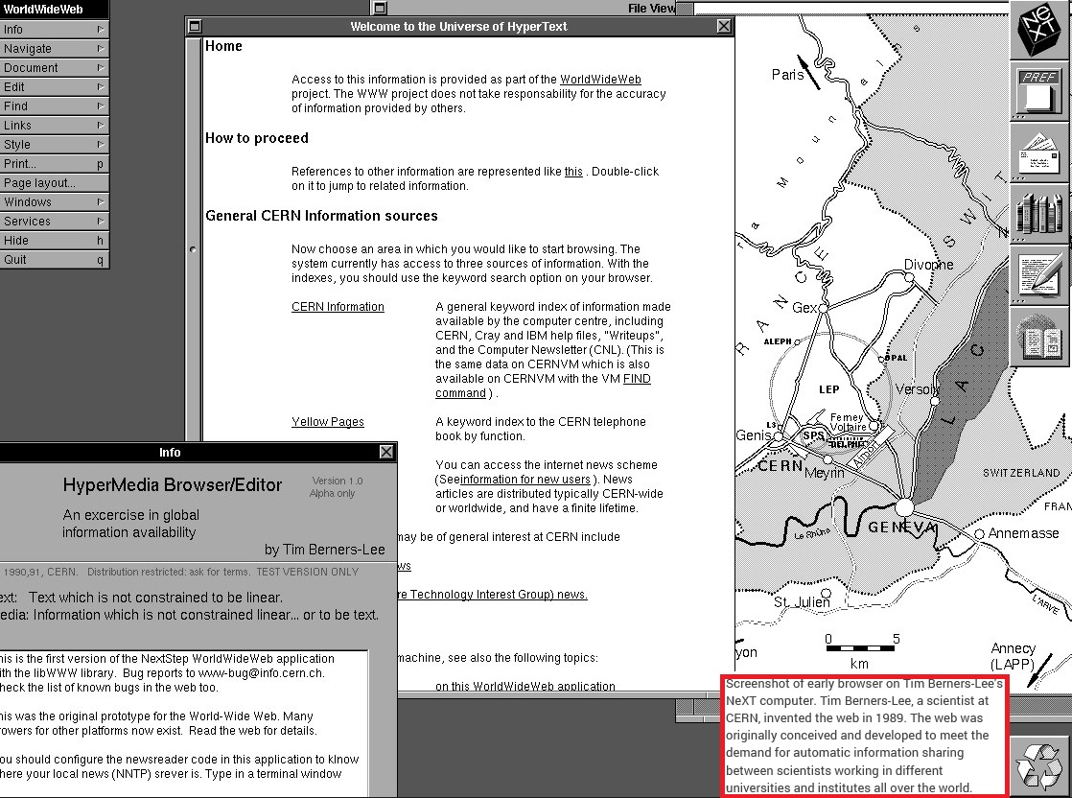Screen dimensions: 1072x798
Task: Open the Navigate submenu
Action: click(x=54, y=49)
